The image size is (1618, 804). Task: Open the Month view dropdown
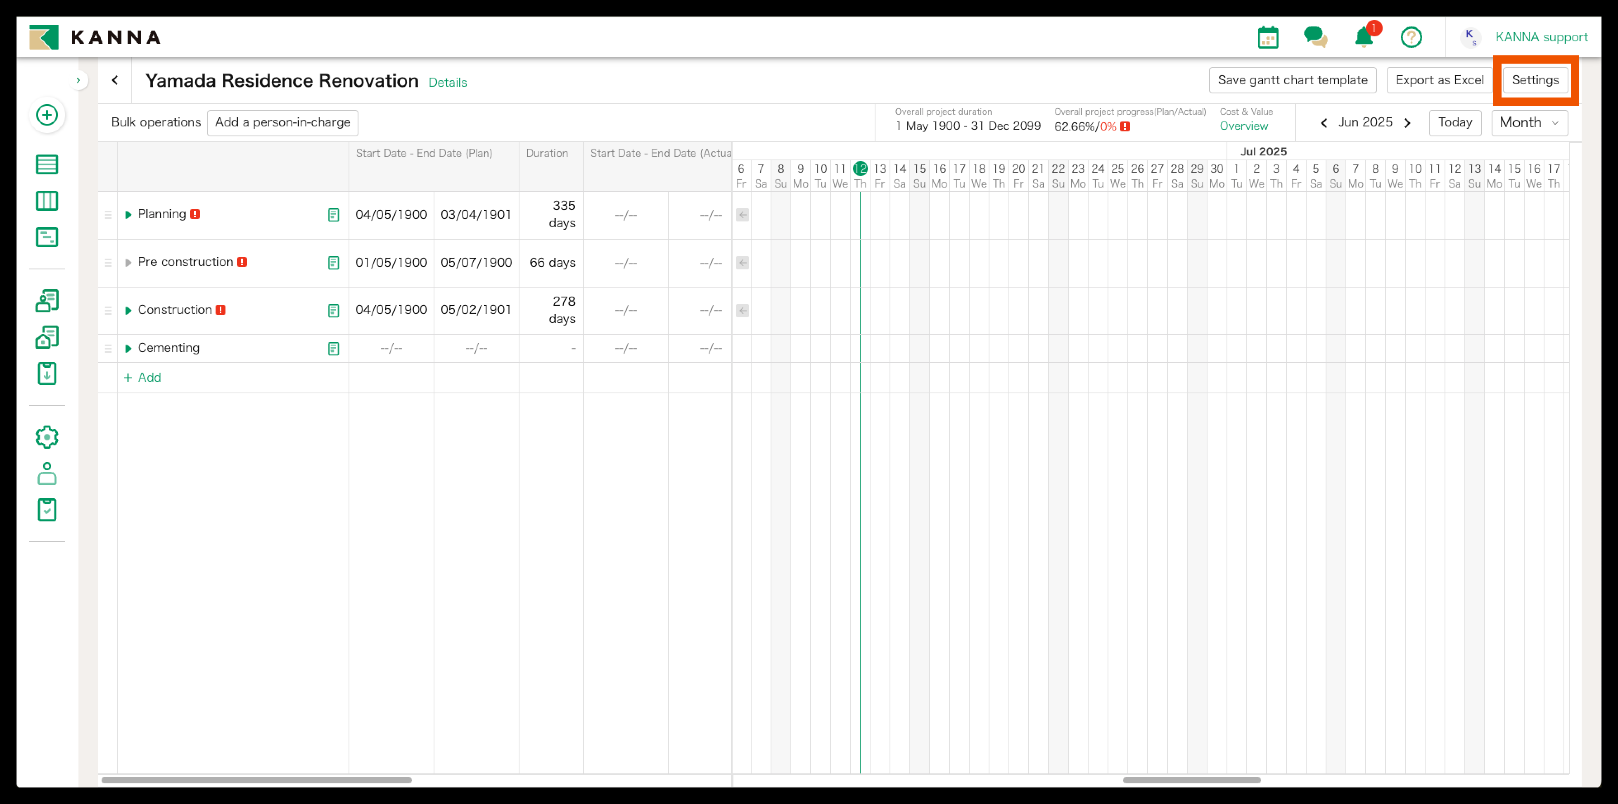1529,123
